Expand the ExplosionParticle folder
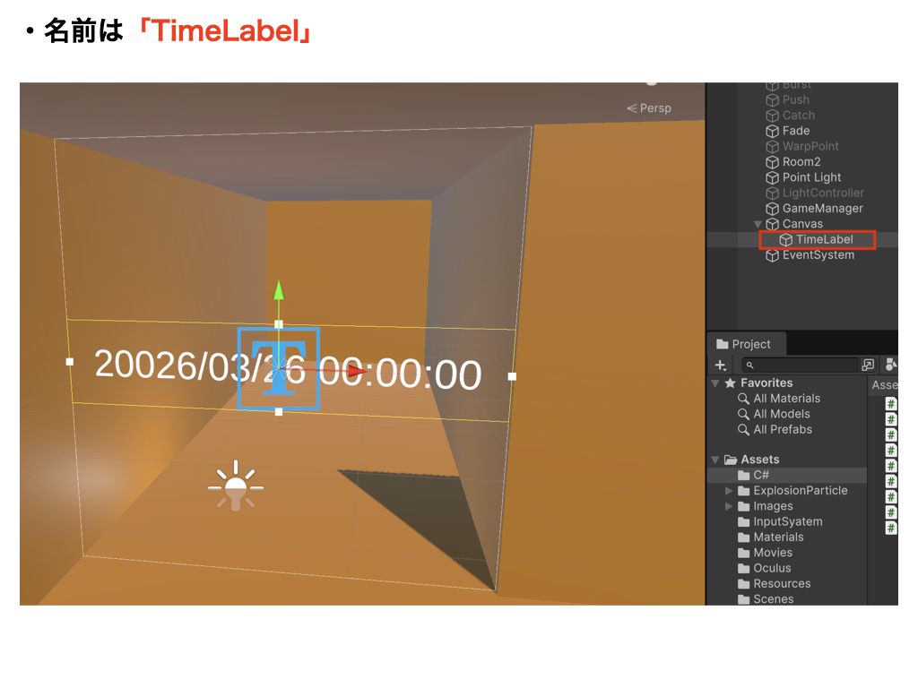Screen dimensions: 918x688 pyautogui.click(x=729, y=491)
